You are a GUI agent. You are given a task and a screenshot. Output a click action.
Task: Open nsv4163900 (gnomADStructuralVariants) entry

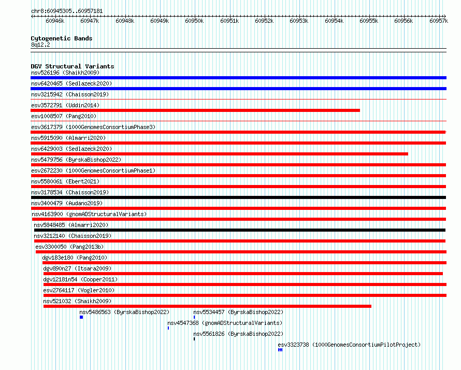tap(89, 214)
